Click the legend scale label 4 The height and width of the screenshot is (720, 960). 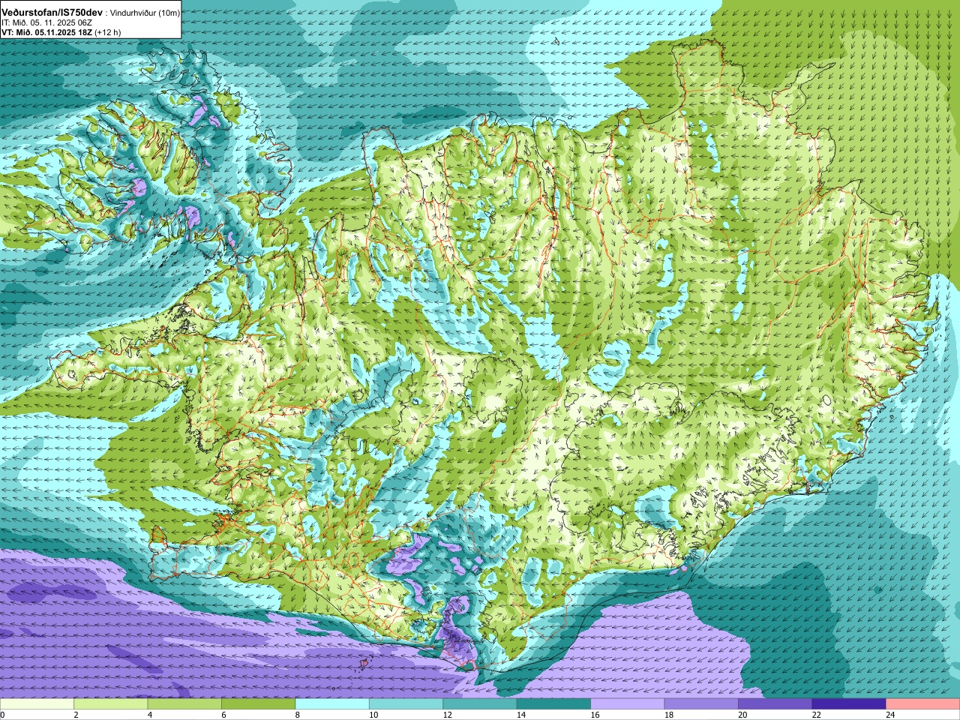pos(149,715)
